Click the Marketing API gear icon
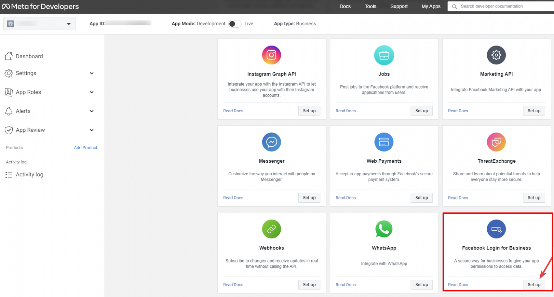Image resolution: width=554 pixels, height=297 pixels. (496, 55)
